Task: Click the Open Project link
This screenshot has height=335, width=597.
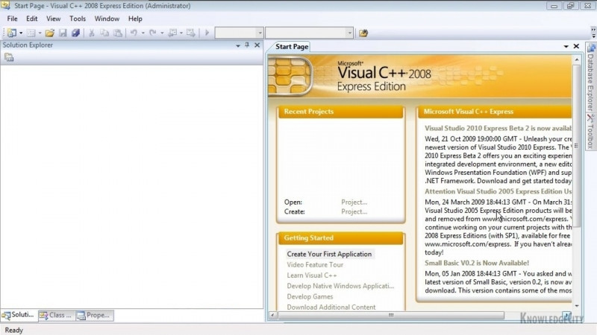Action: point(354,202)
